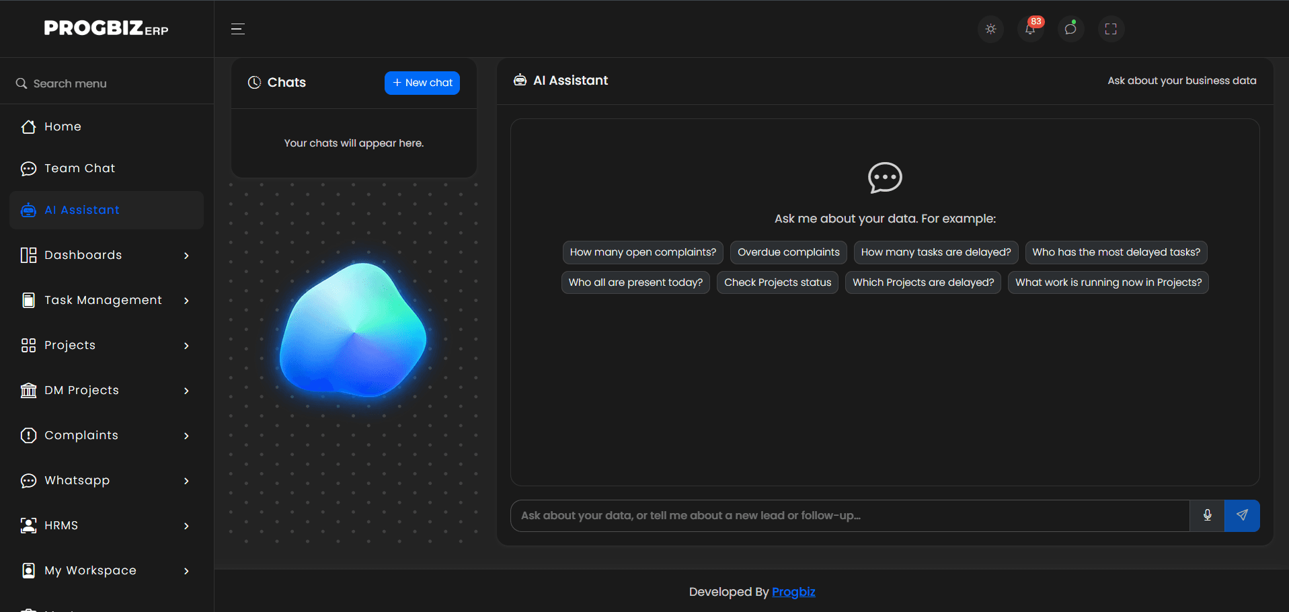Click the animated blue AI orb
Image resolution: width=1289 pixels, height=612 pixels.
point(354,330)
